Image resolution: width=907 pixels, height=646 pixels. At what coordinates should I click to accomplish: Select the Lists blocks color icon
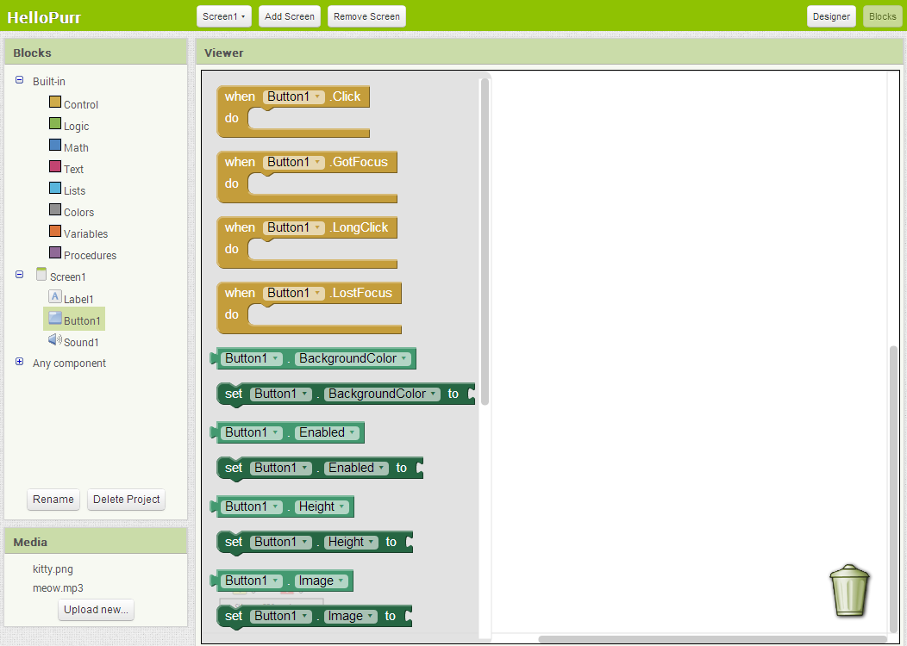[55, 188]
